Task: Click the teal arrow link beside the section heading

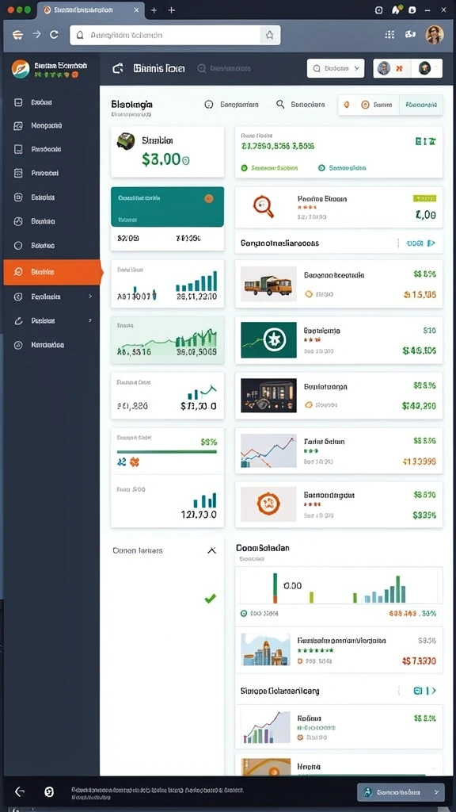Action: pyautogui.click(x=421, y=243)
